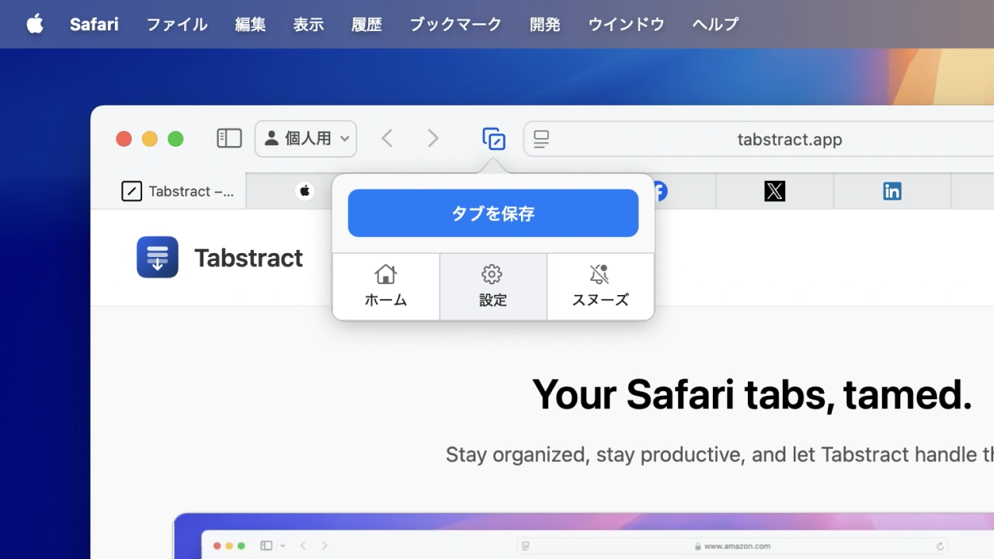Go forward to the next page
This screenshot has height=559, width=994.
click(x=433, y=139)
